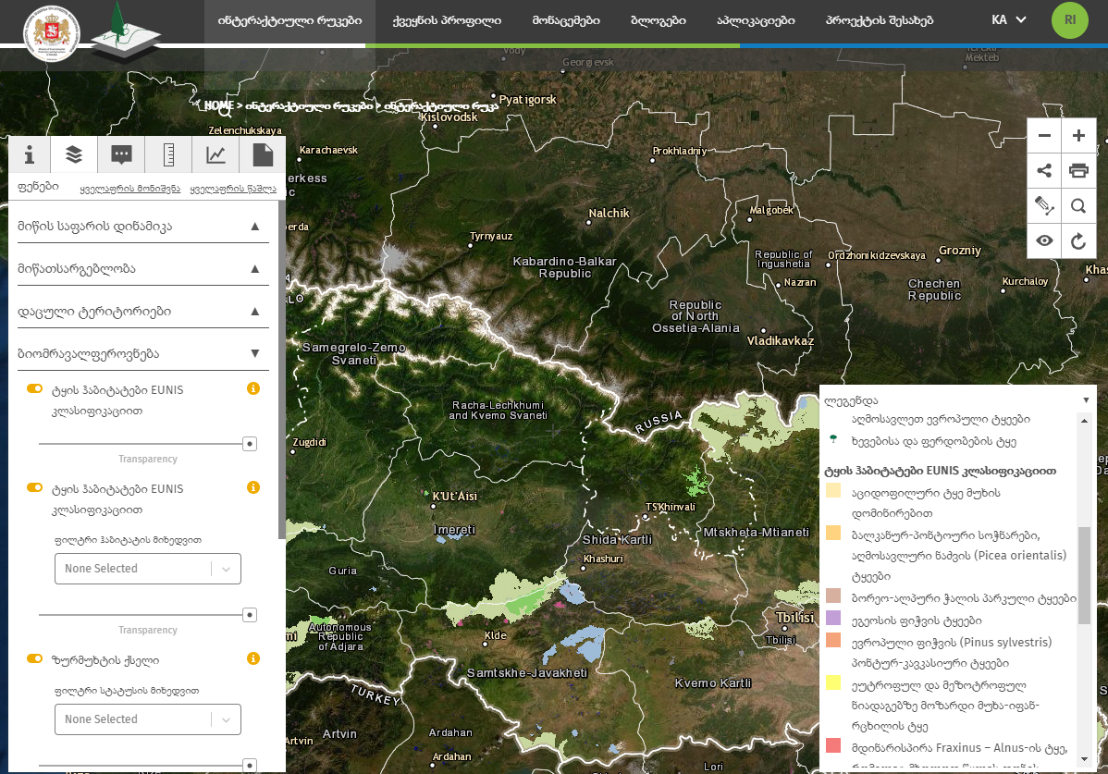Image resolution: width=1108 pixels, height=774 pixels.
Task: Print the map with the printer icon
Action: (x=1078, y=170)
